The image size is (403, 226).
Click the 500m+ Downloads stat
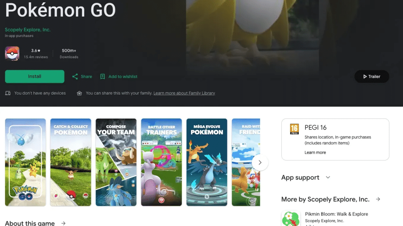pos(69,53)
